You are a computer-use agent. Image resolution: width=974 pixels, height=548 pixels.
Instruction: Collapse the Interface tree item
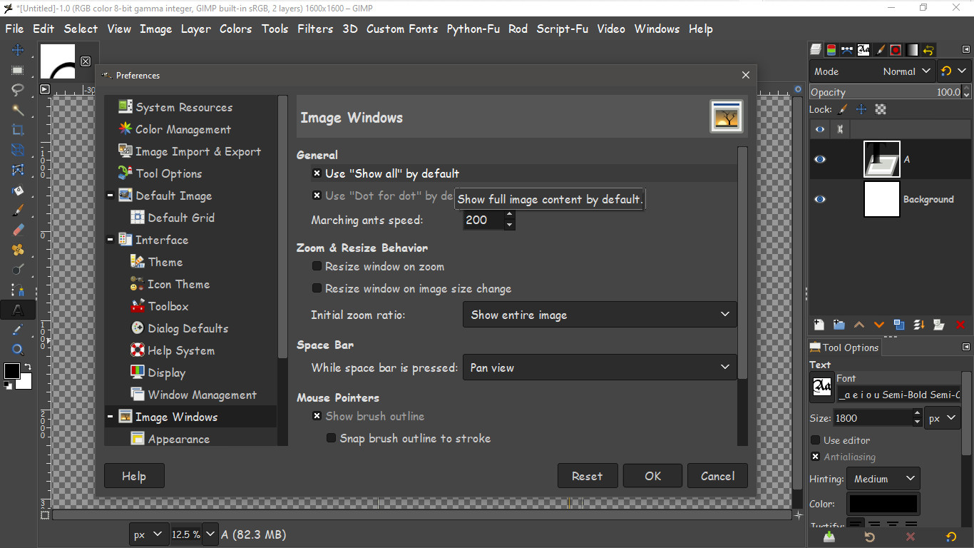111,240
